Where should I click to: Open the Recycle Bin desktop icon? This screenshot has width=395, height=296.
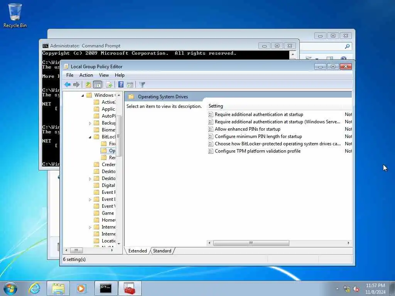click(15, 15)
